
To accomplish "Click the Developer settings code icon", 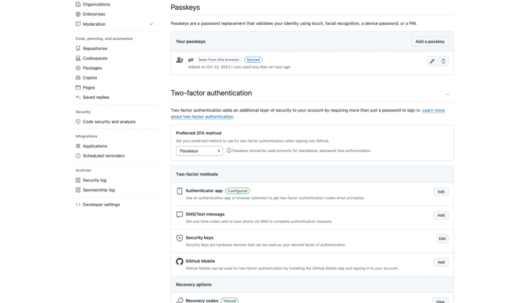I will click(x=78, y=205).
